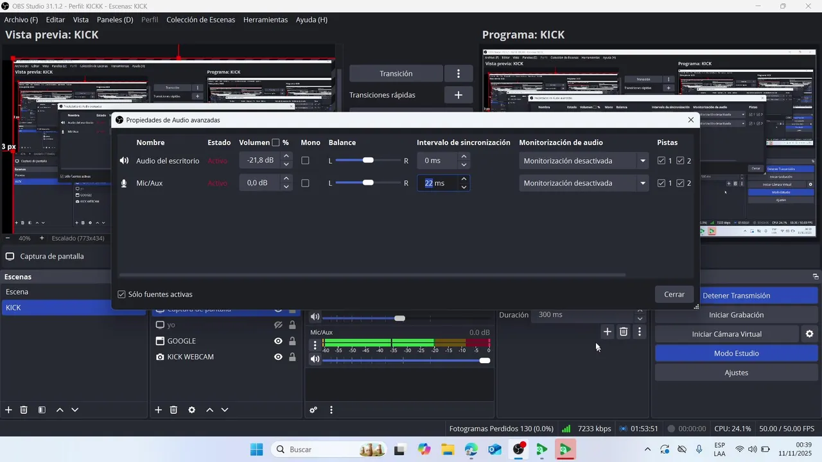
Task: Move source down in sources list
Action: click(x=225, y=410)
